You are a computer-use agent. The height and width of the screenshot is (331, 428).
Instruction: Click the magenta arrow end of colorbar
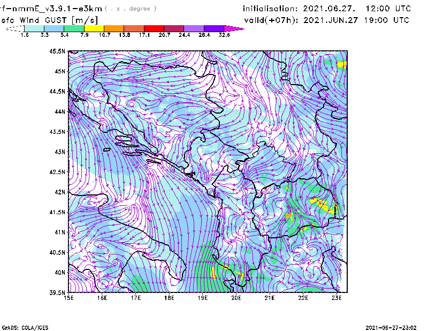(233, 28)
